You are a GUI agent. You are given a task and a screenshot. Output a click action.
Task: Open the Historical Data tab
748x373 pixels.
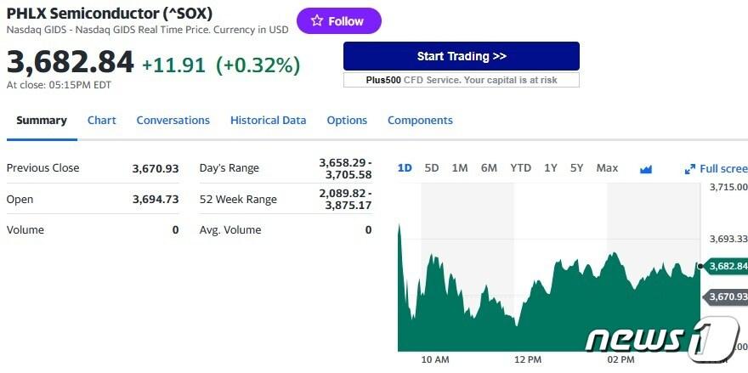pyautogui.click(x=268, y=120)
